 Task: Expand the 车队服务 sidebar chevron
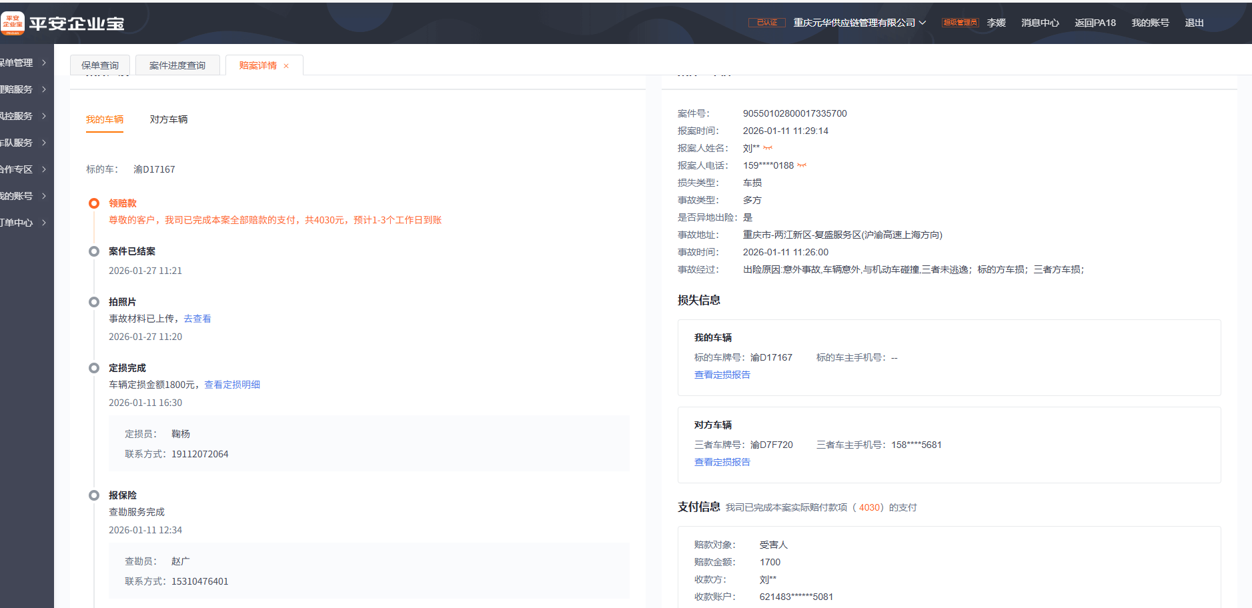click(x=44, y=143)
